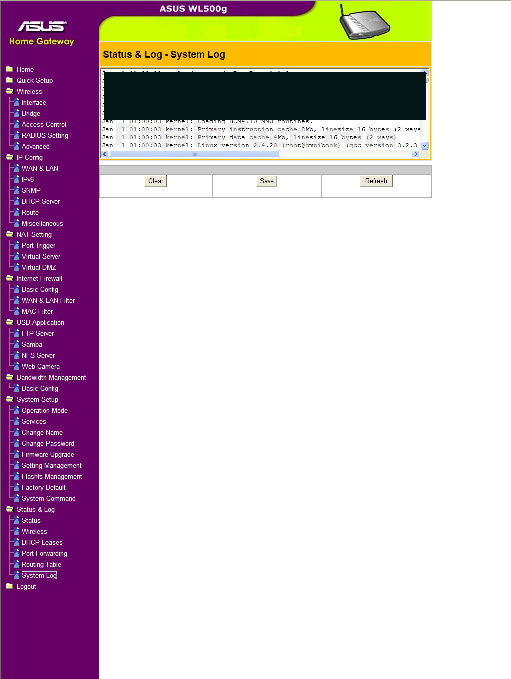Click the page icon beside Bridge
Image resolution: width=511 pixels, height=679 pixels.
(16, 113)
